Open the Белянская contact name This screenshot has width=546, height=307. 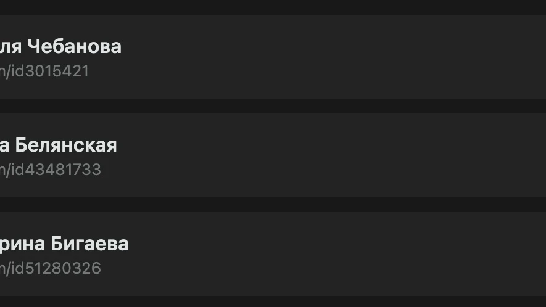58,145
